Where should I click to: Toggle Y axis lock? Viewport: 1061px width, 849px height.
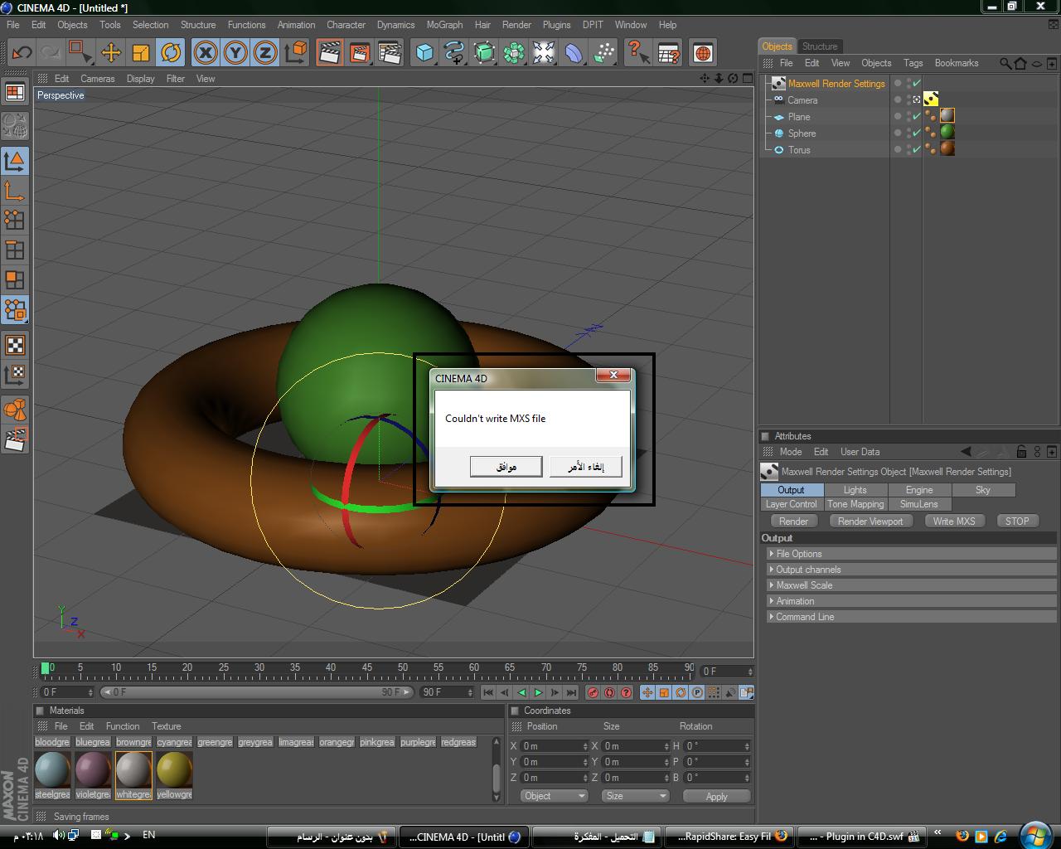pos(235,53)
